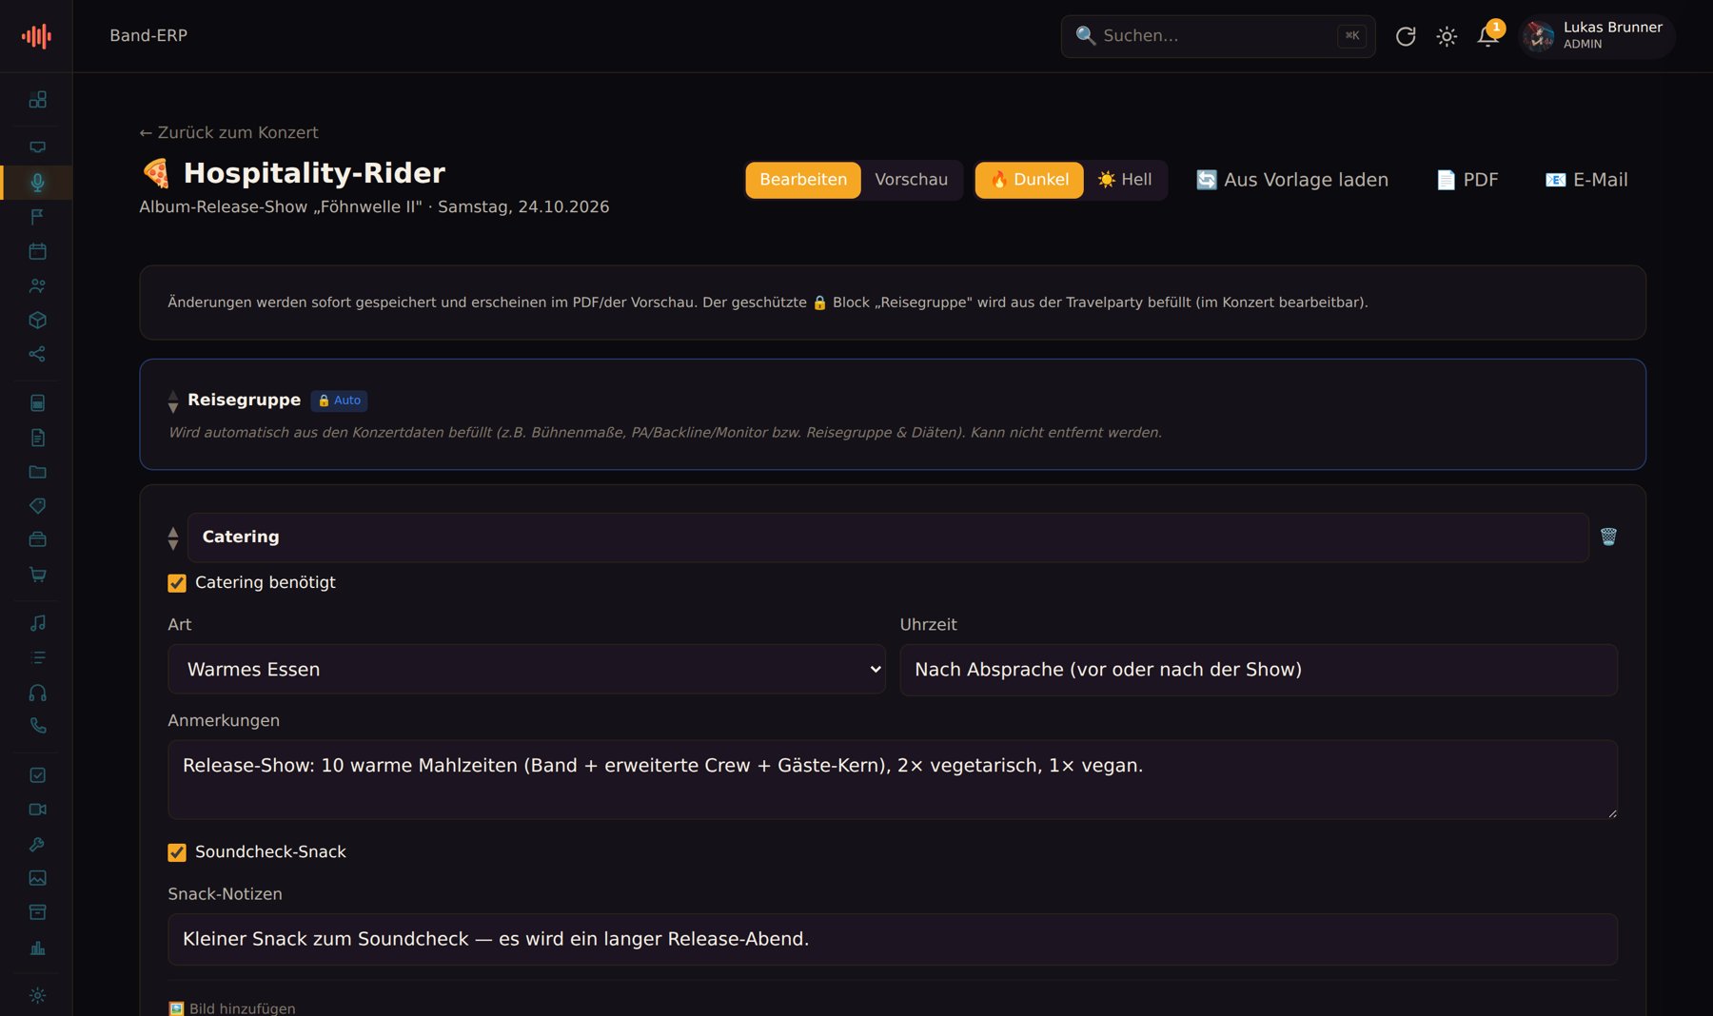1713x1016 pixels.
Task: Click Bild hinzufügen link
Action: 231,1008
